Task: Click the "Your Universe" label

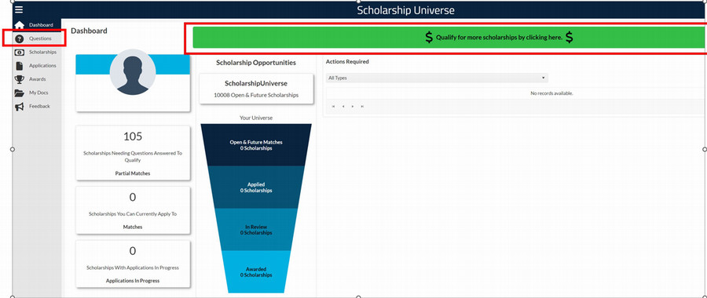Action: click(256, 118)
